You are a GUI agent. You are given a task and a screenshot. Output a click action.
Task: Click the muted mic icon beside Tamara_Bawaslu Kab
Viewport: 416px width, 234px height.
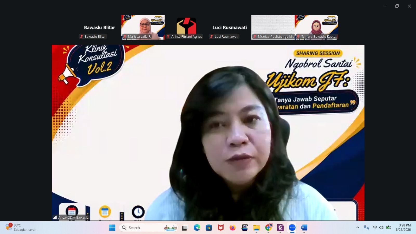298,37
